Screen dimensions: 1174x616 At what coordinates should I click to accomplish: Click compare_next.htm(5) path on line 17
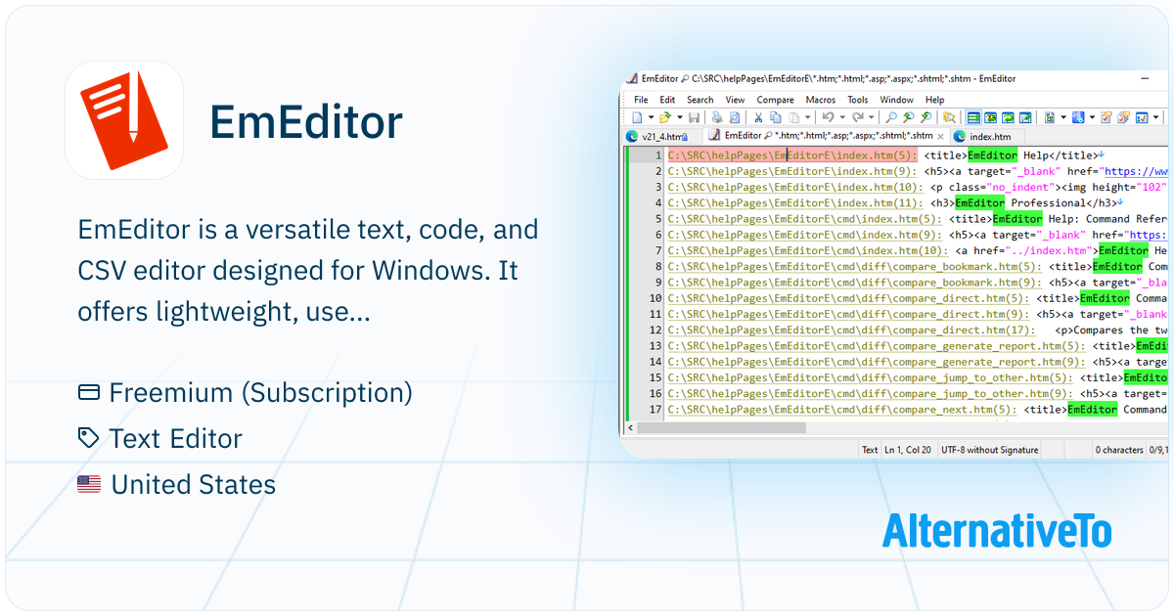(x=842, y=410)
